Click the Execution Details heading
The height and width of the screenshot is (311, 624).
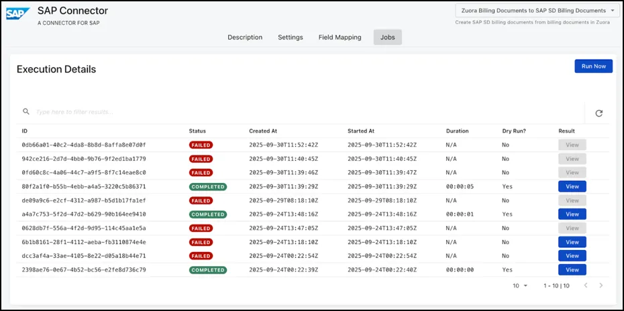click(x=56, y=69)
